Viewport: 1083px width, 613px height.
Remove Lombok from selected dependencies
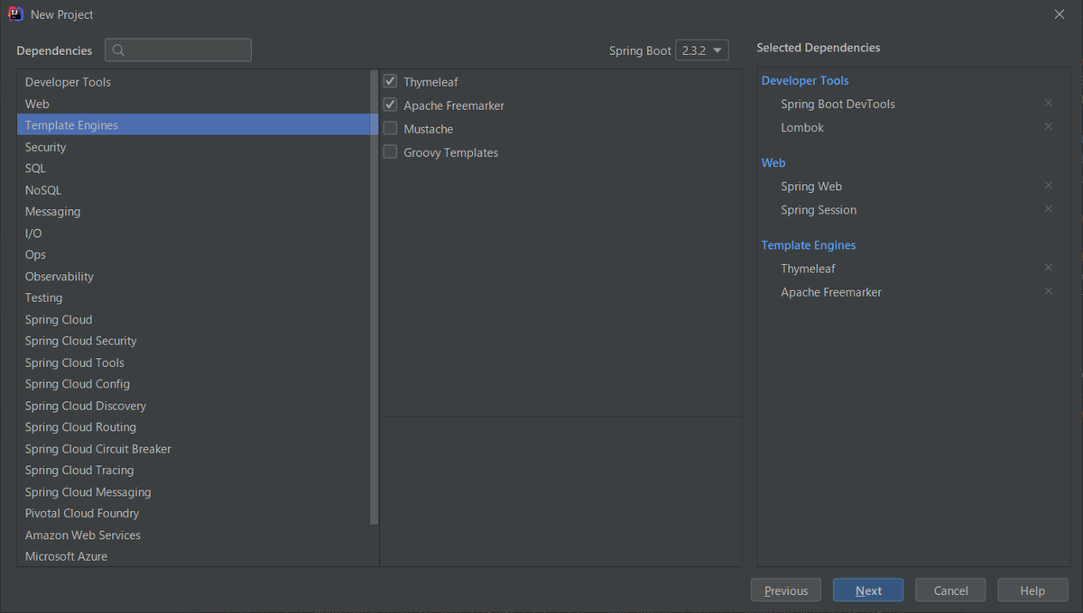[1048, 127]
